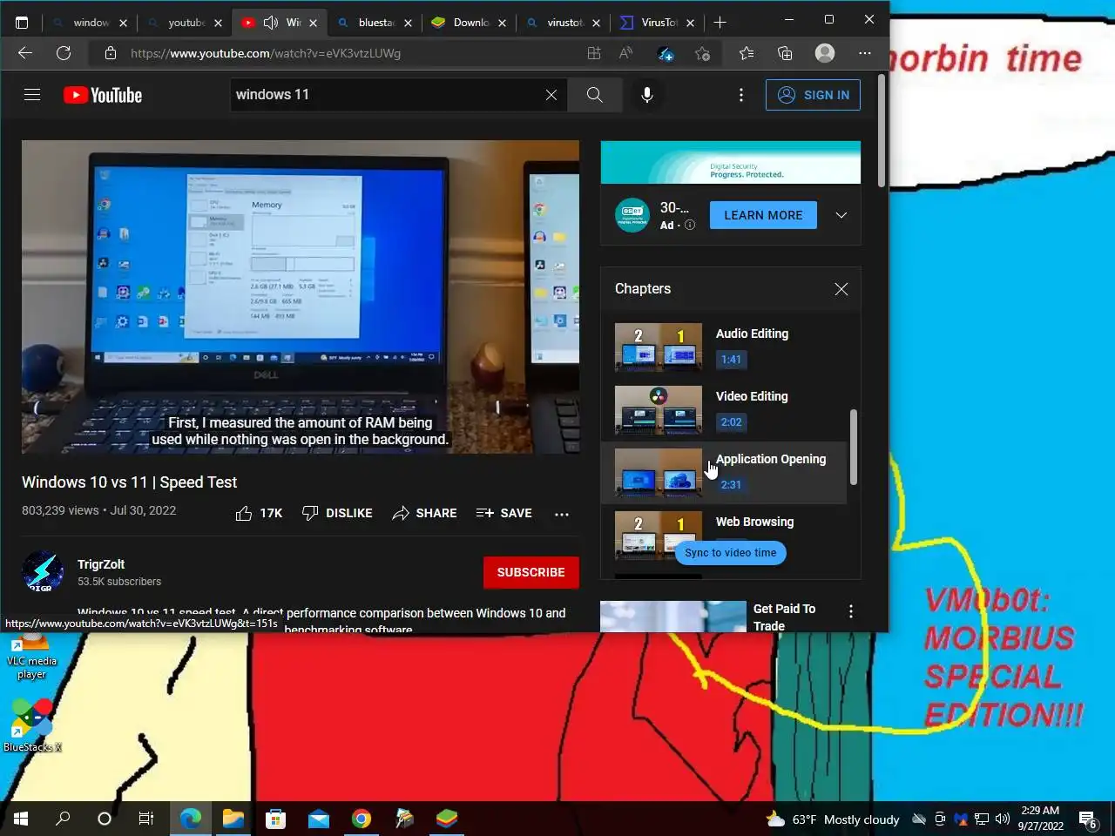Click the address bar URL
Image resolution: width=1115 pixels, height=836 pixels.
[266, 53]
